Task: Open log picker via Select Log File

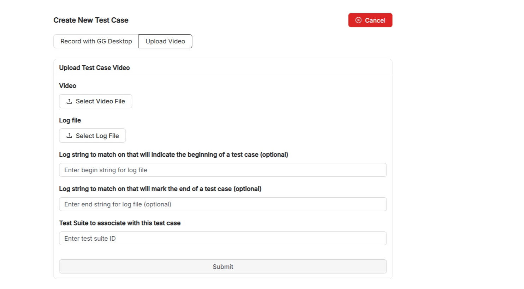Action: pyautogui.click(x=92, y=136)
